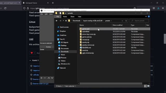This screenshot has width=166, height=93.
Task: Sort by Type column header
Action: [x=133, y=25]
